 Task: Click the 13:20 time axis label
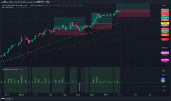50,95
